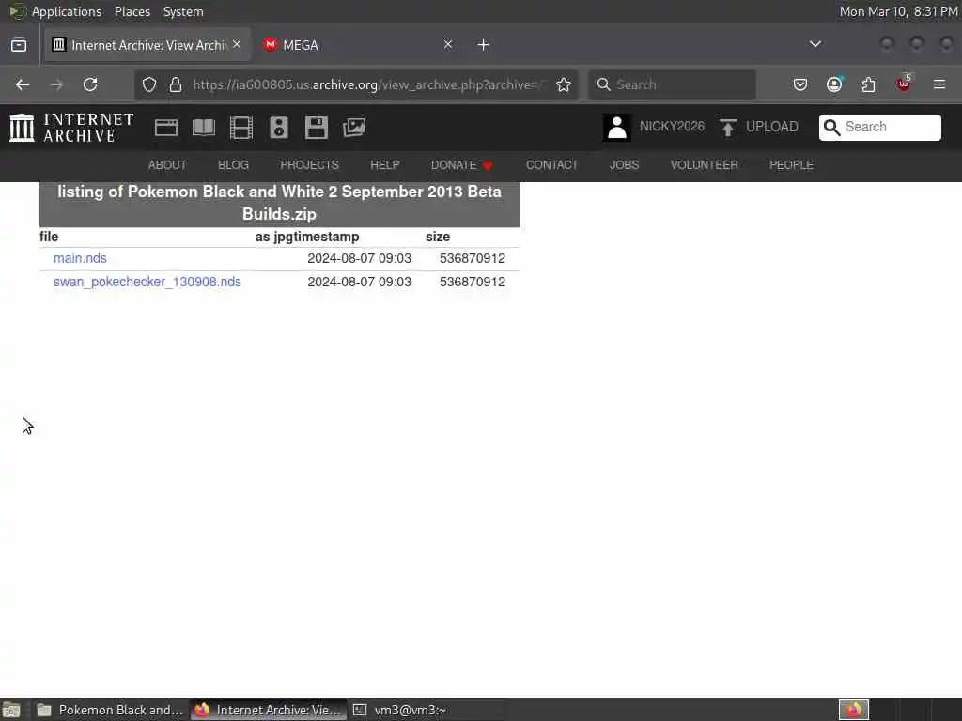Screen dimensions: 962x721
Task: Expand the list all tabs chevron
Action: point(815,44)
